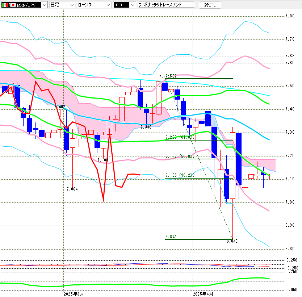Click the 7.10 price axis label

tap(290, 179)
